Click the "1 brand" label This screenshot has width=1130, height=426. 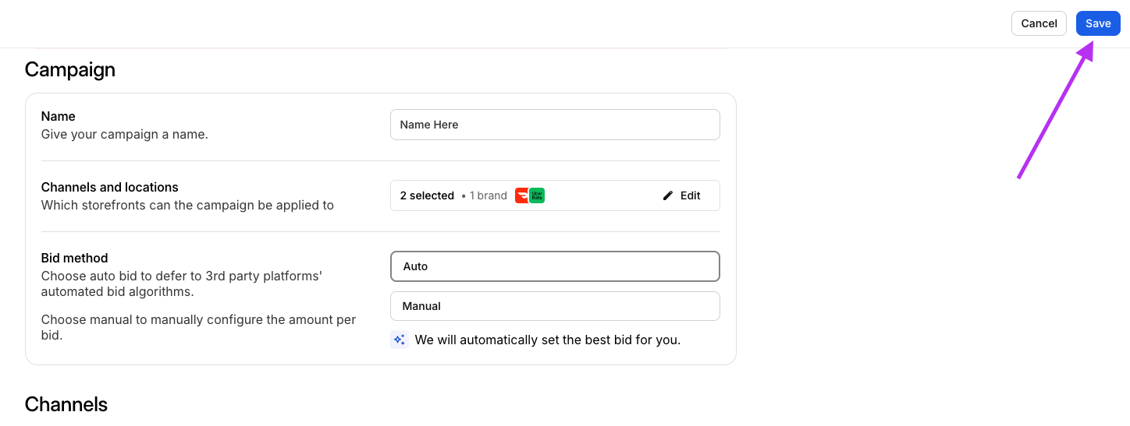(489, 195)
